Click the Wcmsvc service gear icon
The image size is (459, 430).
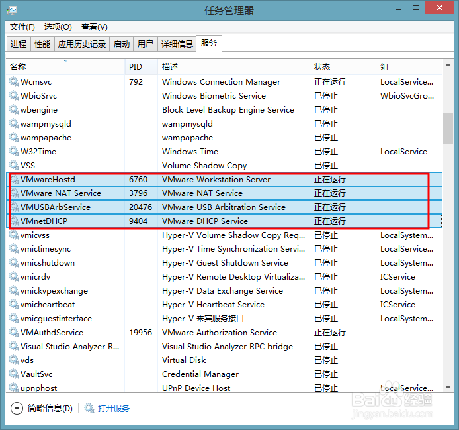[14, 81]
